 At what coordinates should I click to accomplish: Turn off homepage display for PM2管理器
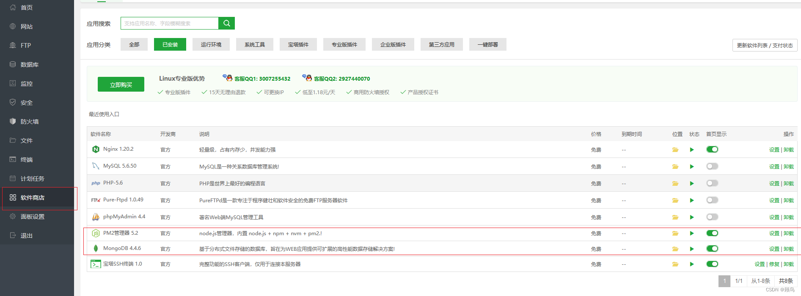712,233
